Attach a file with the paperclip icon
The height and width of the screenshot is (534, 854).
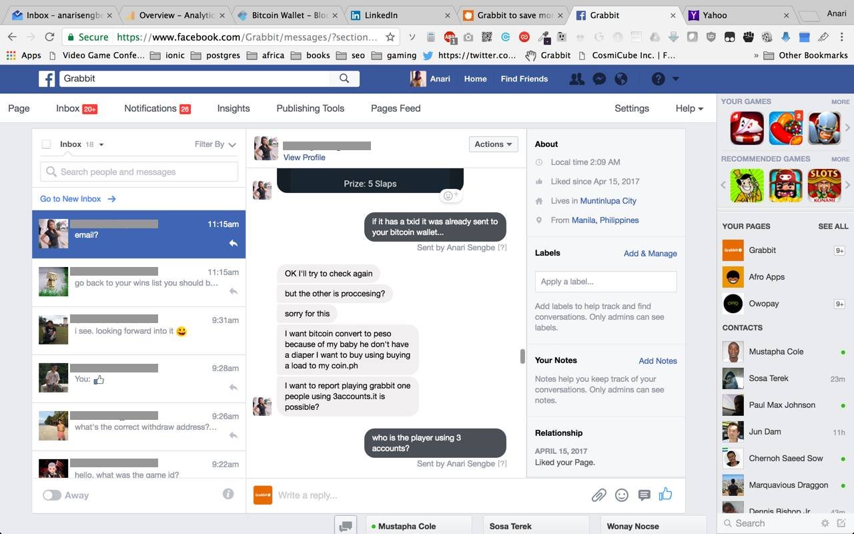pos(598,495)
